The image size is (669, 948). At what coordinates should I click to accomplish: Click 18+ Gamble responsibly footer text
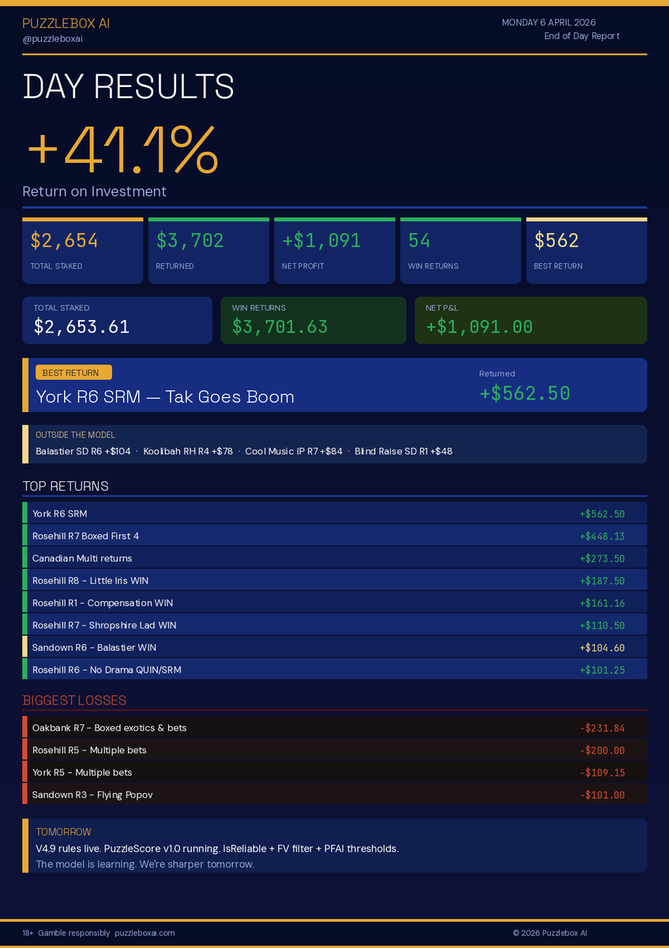tap(66, 933)
